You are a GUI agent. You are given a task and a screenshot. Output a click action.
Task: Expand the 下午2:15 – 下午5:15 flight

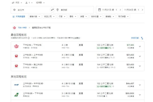(x=140, y=47)
